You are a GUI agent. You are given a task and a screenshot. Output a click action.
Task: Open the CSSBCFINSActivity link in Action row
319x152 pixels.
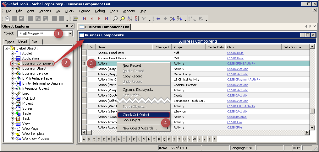tap(241, 64)
